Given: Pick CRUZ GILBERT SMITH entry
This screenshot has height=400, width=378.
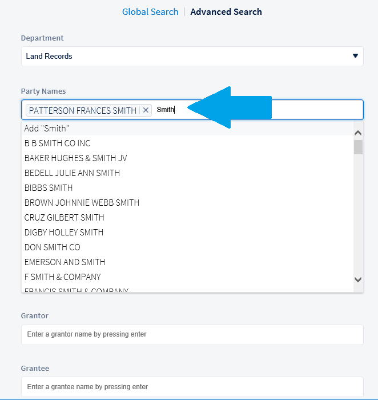Looking at the screenshot, I should coord(65,218).
